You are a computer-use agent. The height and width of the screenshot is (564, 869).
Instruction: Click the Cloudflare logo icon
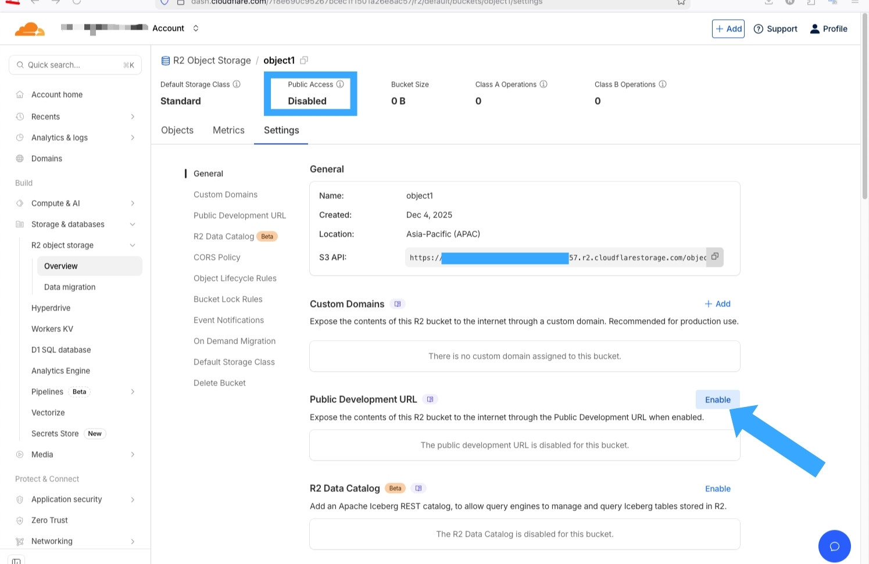coord(30,29)
